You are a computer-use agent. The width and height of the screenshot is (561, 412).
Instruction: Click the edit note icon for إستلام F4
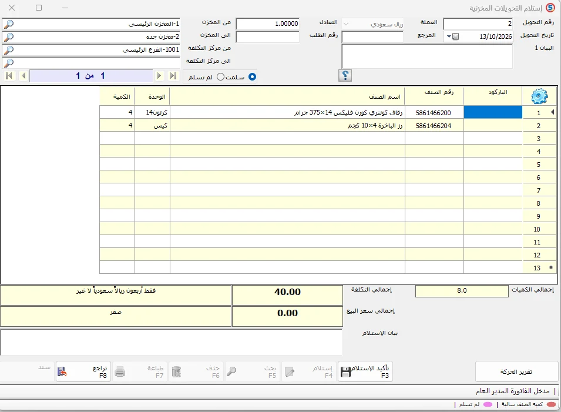[290, 372]
